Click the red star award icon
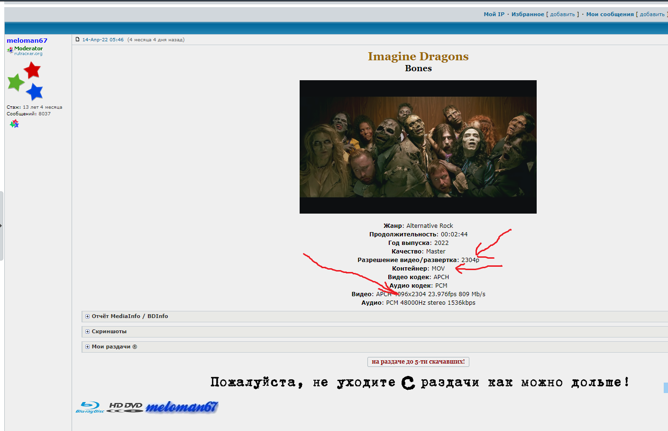Viewport: 668px width, 431px height. coord(32,70)
